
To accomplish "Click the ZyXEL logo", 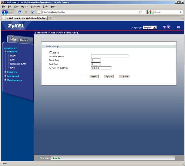I will 16,26.
